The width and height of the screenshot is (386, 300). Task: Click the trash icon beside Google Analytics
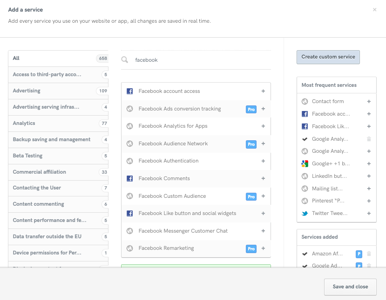pyautogui.click(x=369, y=138)
